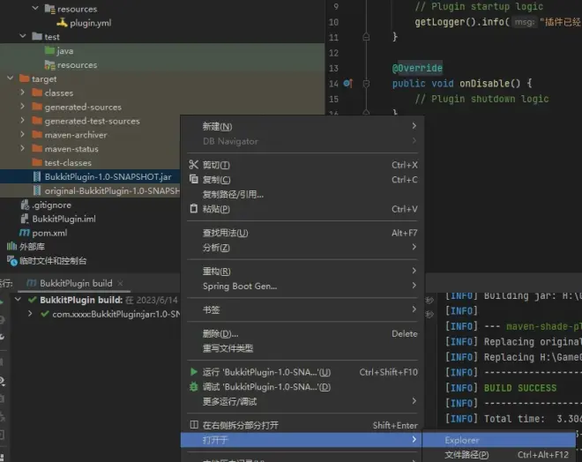The image size is (582, 462).
Task: Click the green check beside com.xxxx:BukkitPlugin
Action: [x=45, y=314]
